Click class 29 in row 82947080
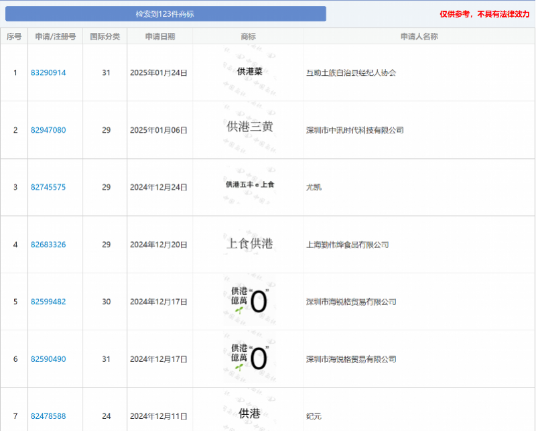The height and width of the screenshot is (431, 536). [x=106, y=130]
